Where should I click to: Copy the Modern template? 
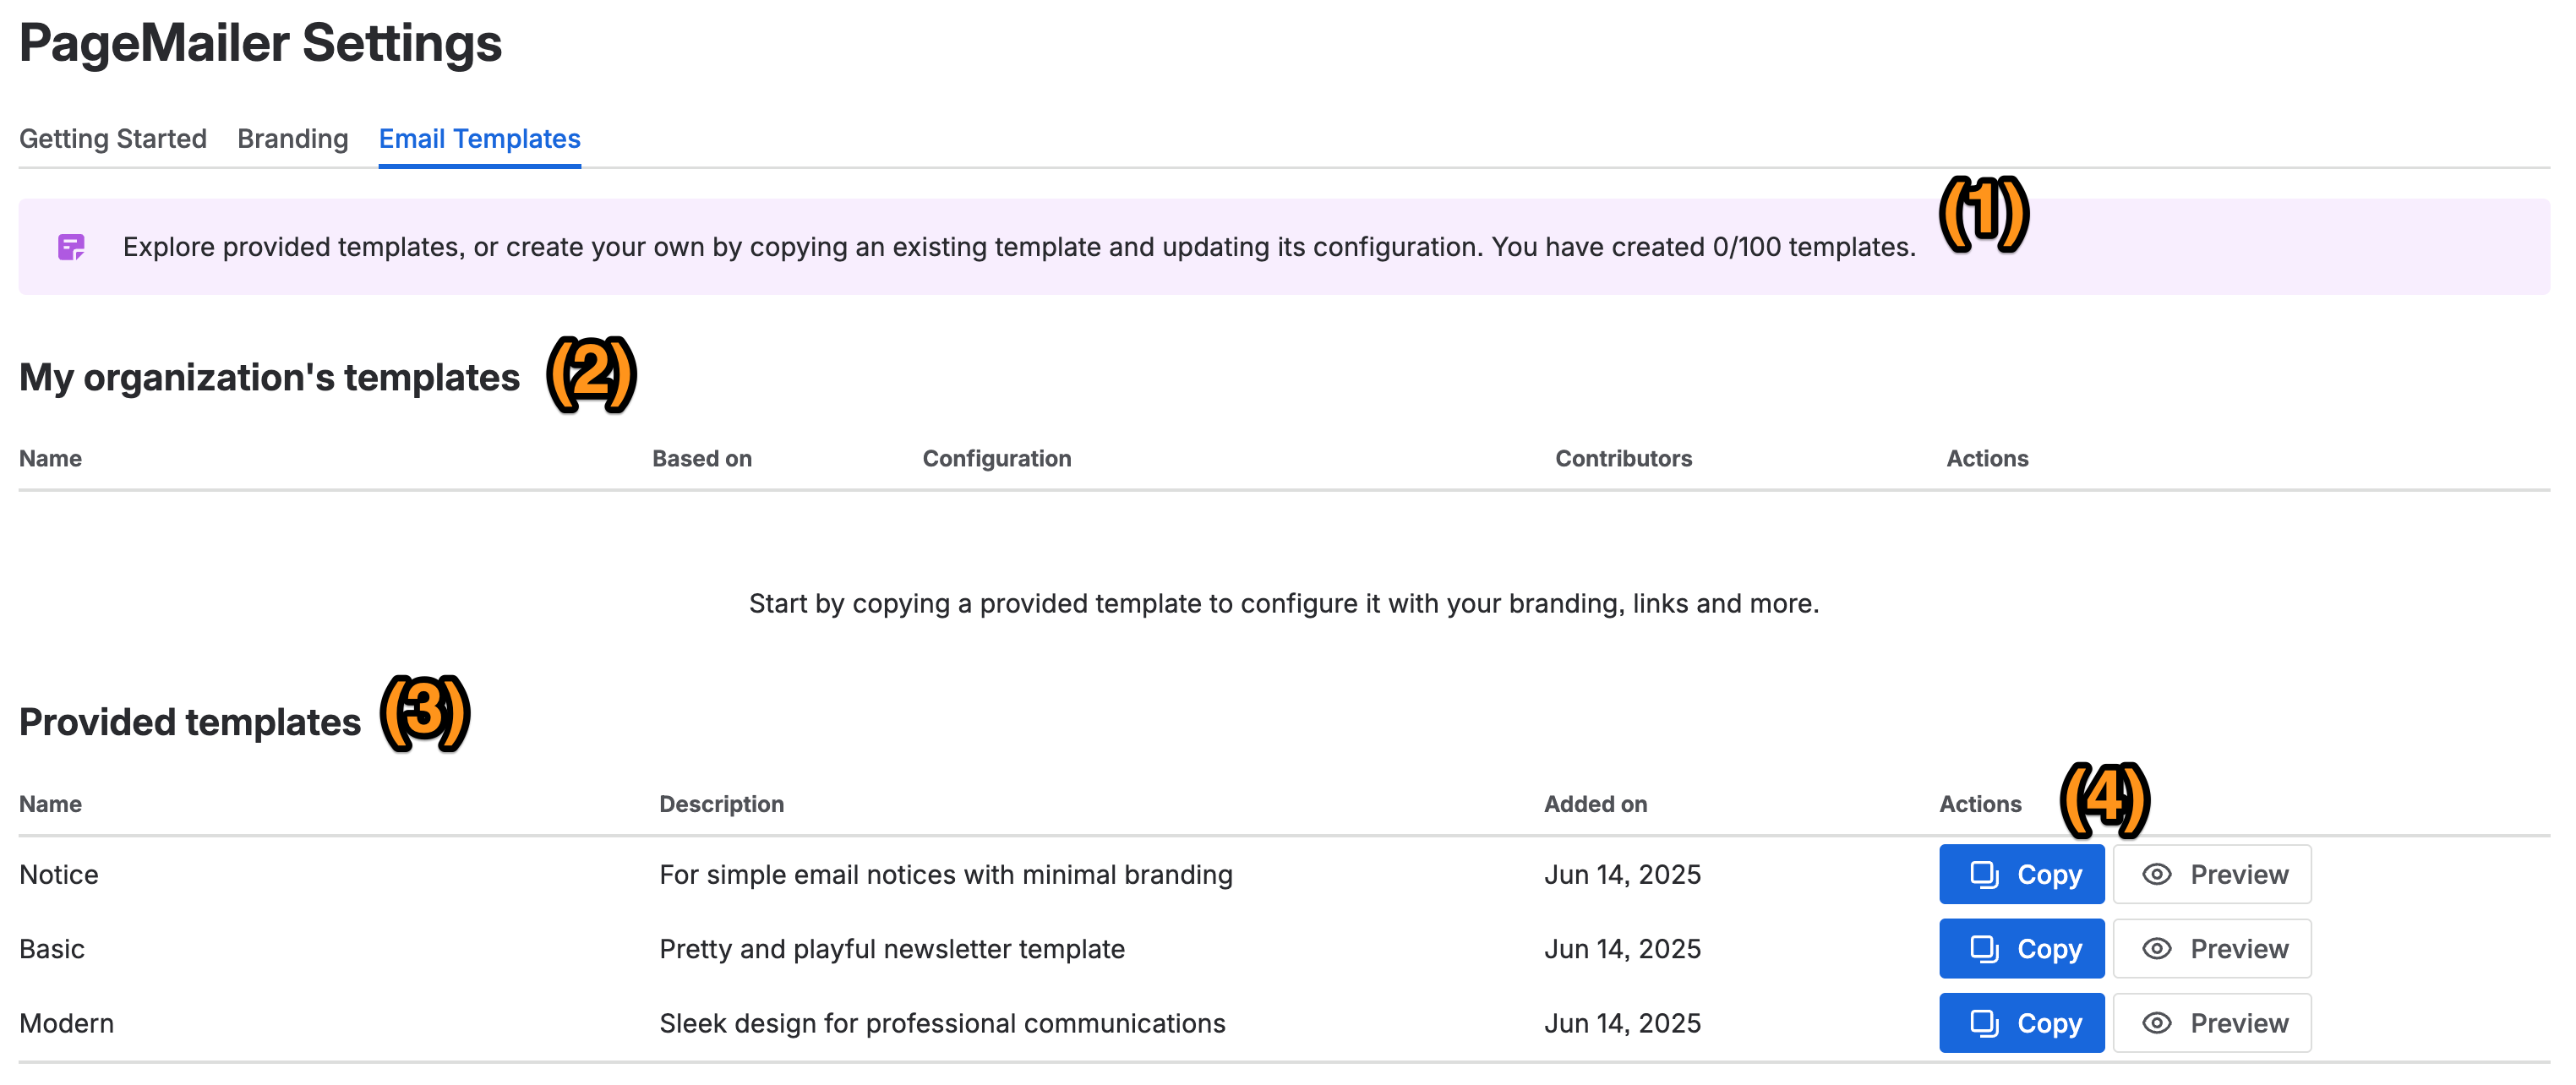click(2021, 1022)
